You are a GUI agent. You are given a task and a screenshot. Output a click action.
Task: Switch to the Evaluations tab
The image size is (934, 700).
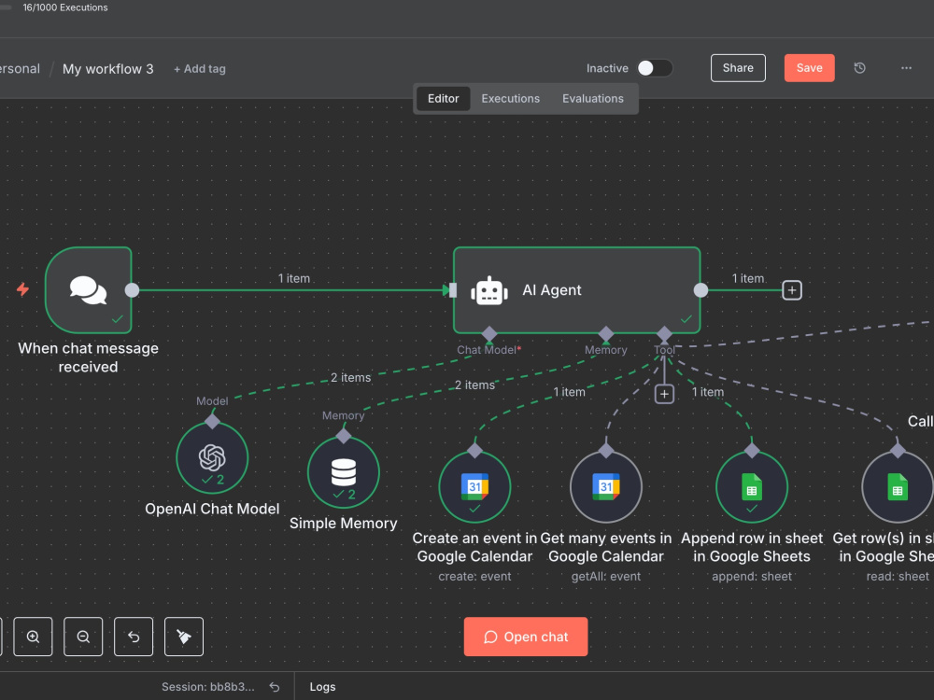[x=593, y=98]
